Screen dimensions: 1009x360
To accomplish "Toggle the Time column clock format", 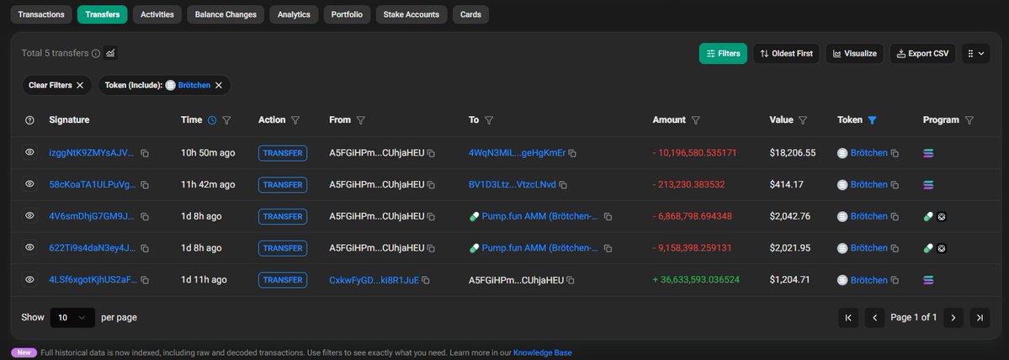I will pos(212,120).
